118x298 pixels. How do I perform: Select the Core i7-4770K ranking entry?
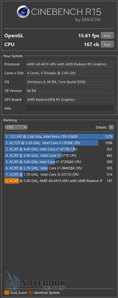pyautogui.click(x=59, y=149)
